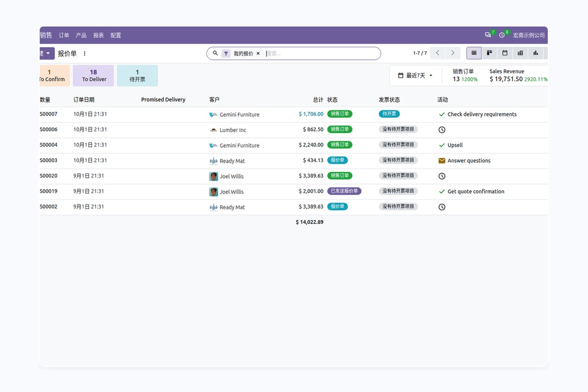This screenshot has width=588, height=392.
Task: Click the Ready Mat customer in S00003 row
Action: pos(232,161)
